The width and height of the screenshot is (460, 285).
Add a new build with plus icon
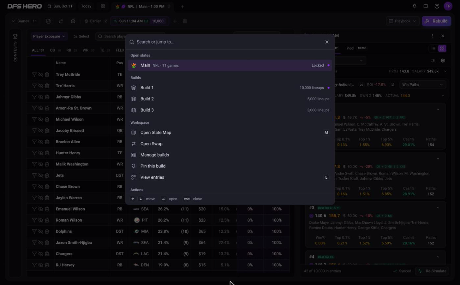tap(175, 21)
